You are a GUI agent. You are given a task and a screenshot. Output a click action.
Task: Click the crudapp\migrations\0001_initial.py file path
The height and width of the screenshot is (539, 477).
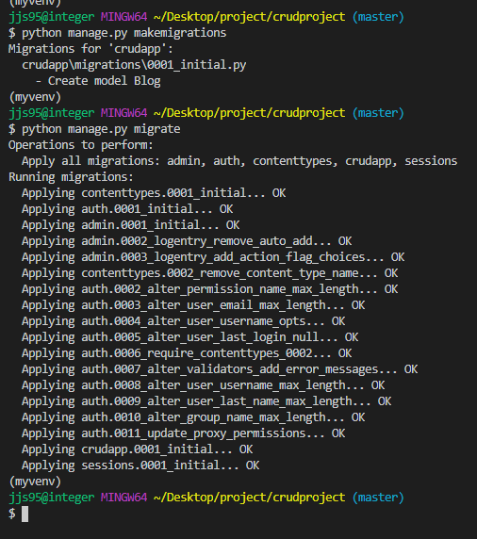(134, 65)
